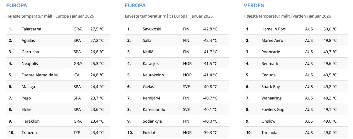Image resolution: width=353 pixels, height=139 pixels.
Task: Open the Malaga station link
Action: click(x=28, y=87)
